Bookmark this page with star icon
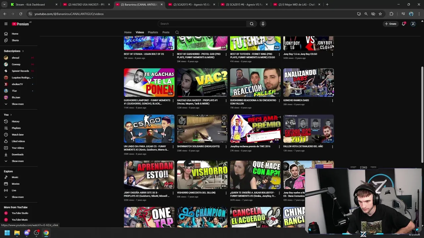The image size is (424, 238). (x=380, y=14)
